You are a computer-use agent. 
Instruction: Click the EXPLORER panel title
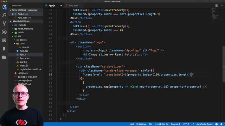[x=17, y=6]
